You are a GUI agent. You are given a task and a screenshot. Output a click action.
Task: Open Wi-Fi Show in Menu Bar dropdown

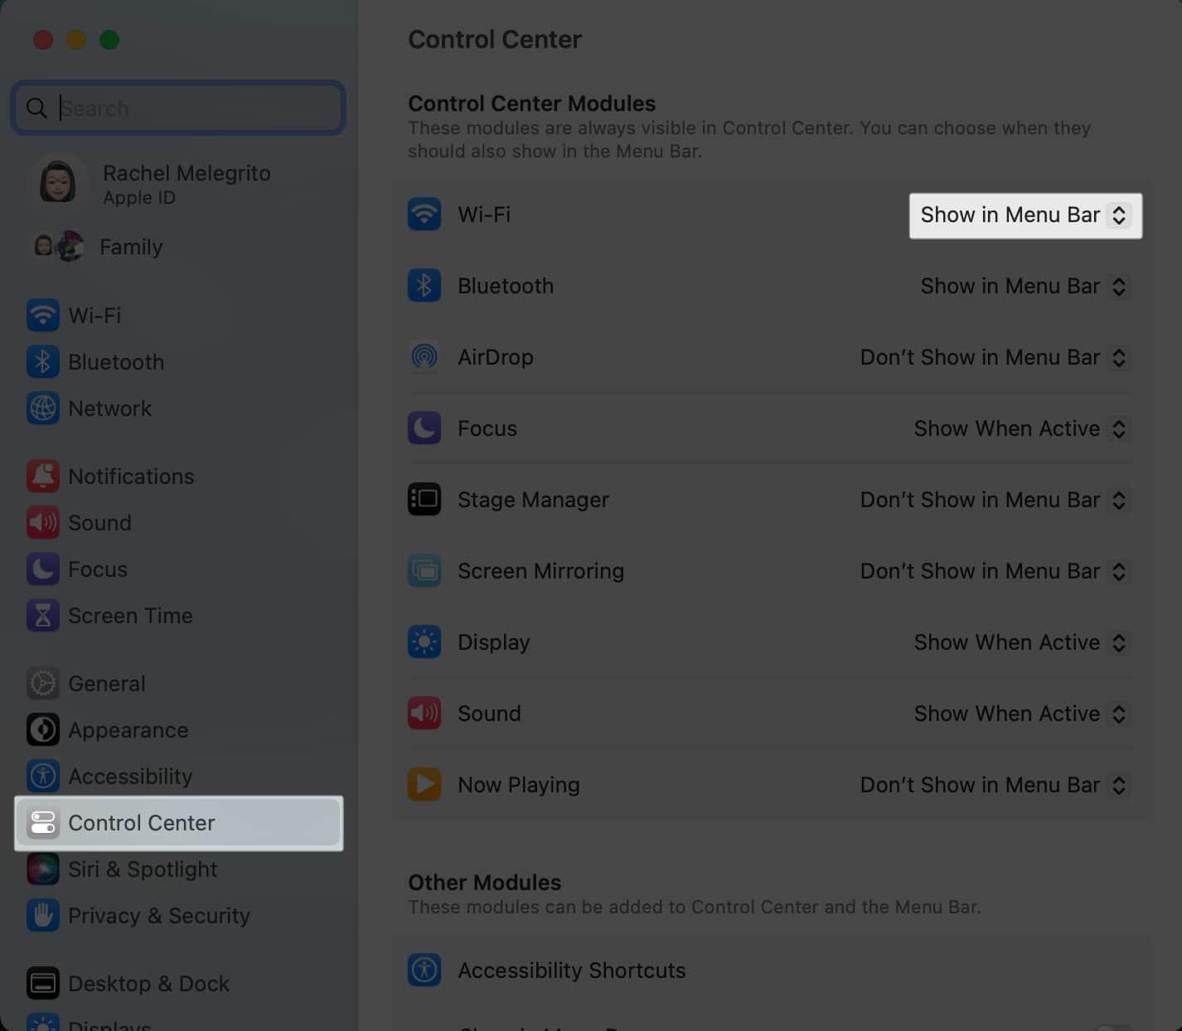coord(1025,215)
